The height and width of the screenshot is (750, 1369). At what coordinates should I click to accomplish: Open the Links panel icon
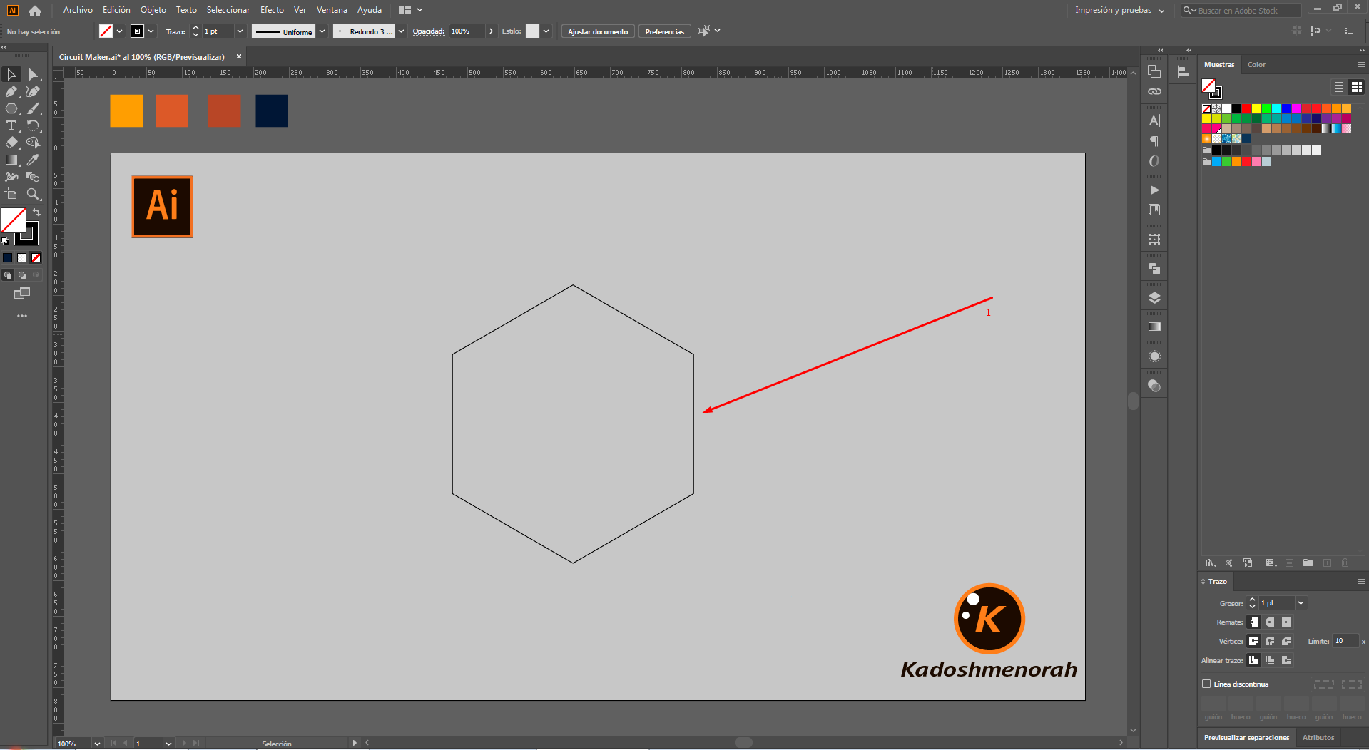pyautogui.click(x=1154, y=91)
